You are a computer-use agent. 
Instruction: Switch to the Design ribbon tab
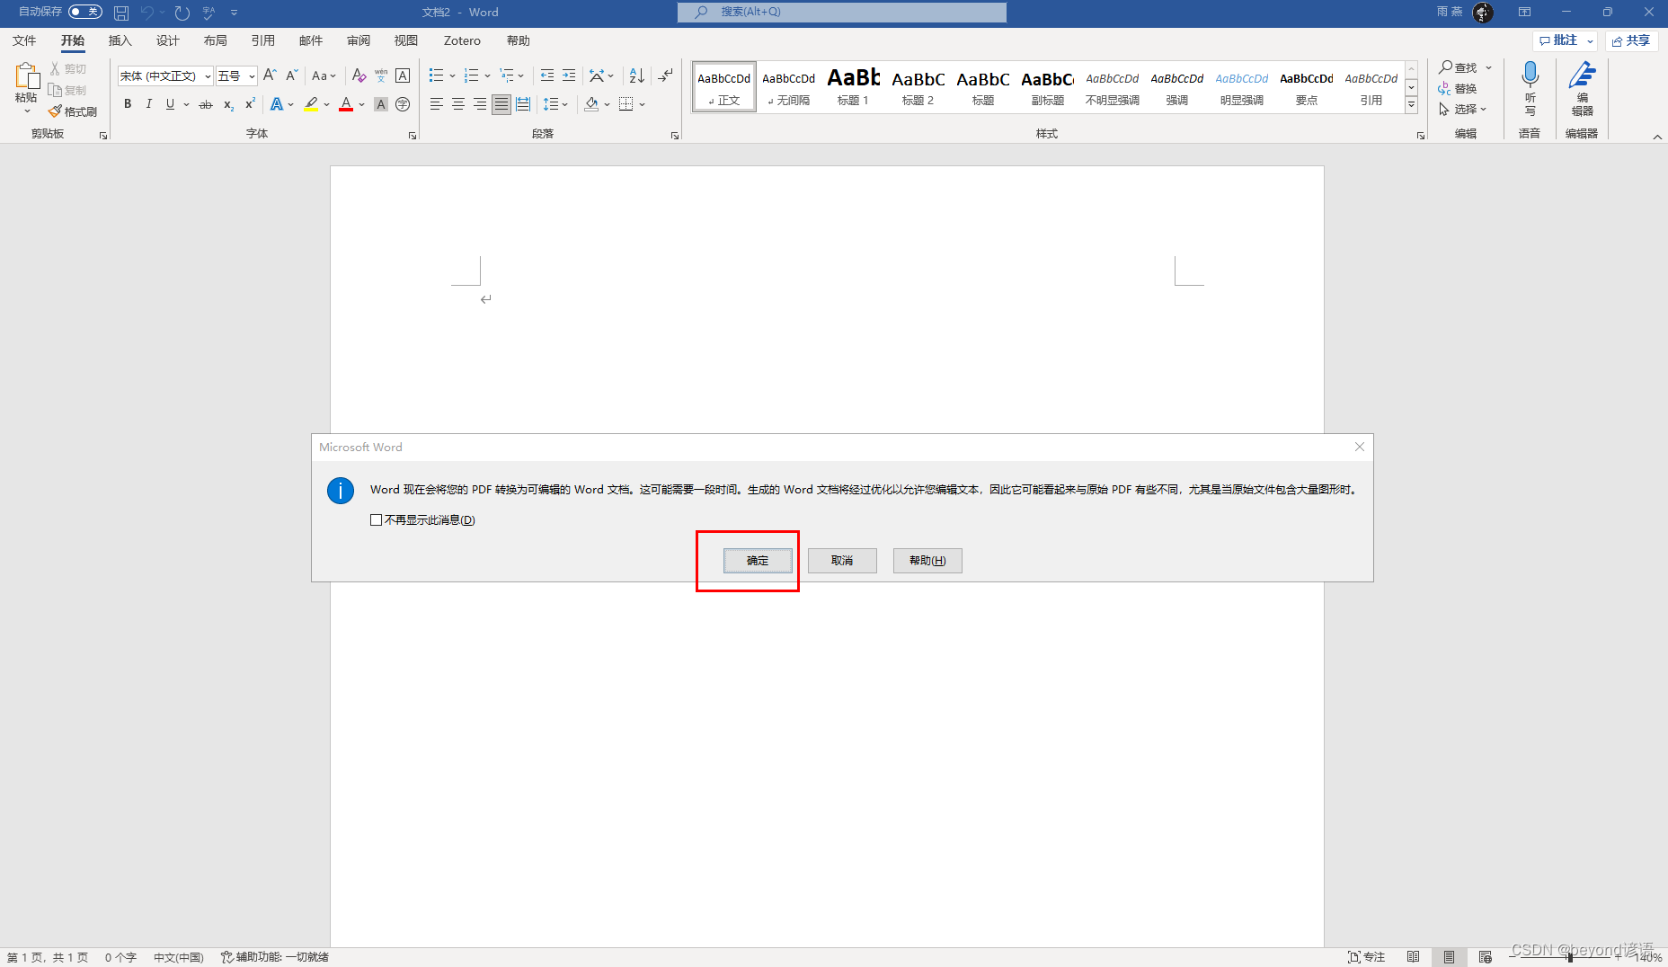pos(167,40)
